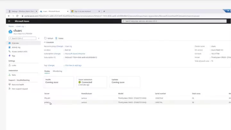
Task: Click the Access control sidebar icon
Action: 10,51
